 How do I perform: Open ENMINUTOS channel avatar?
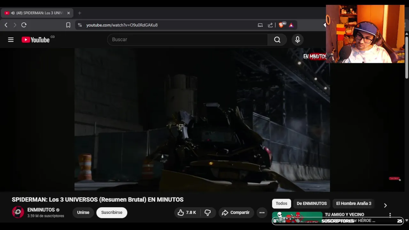tap(18, 212)
